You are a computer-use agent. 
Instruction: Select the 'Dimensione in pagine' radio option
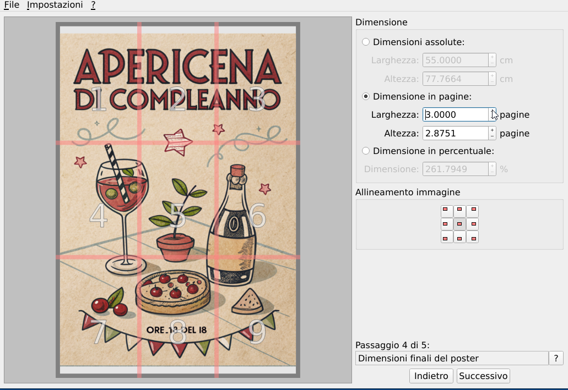click(x=366, y=97)
